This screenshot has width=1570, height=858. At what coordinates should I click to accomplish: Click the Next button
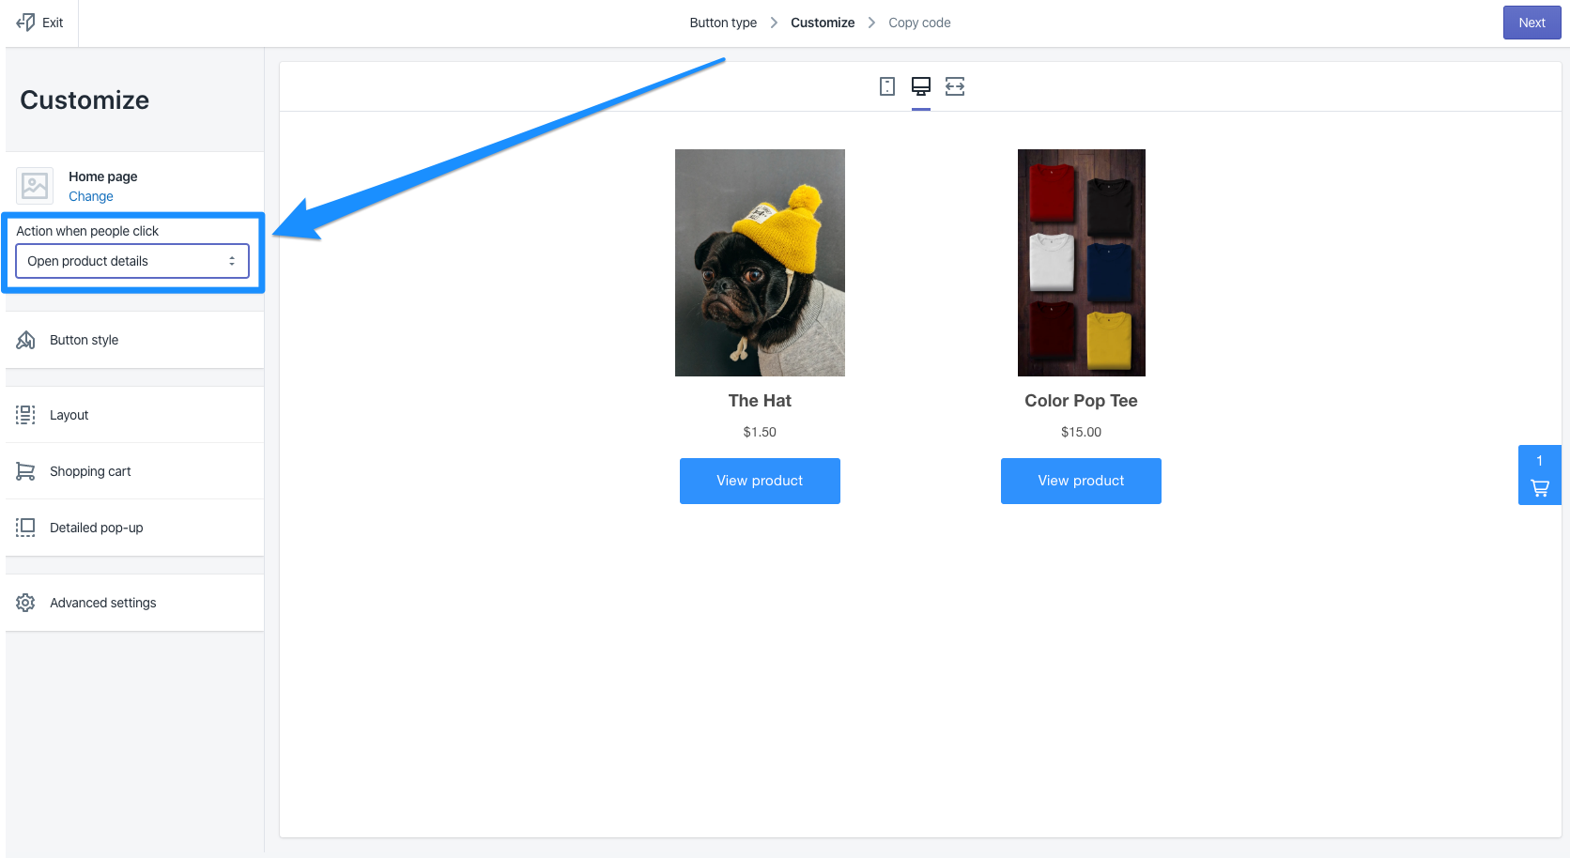[x=1532, y=23]
